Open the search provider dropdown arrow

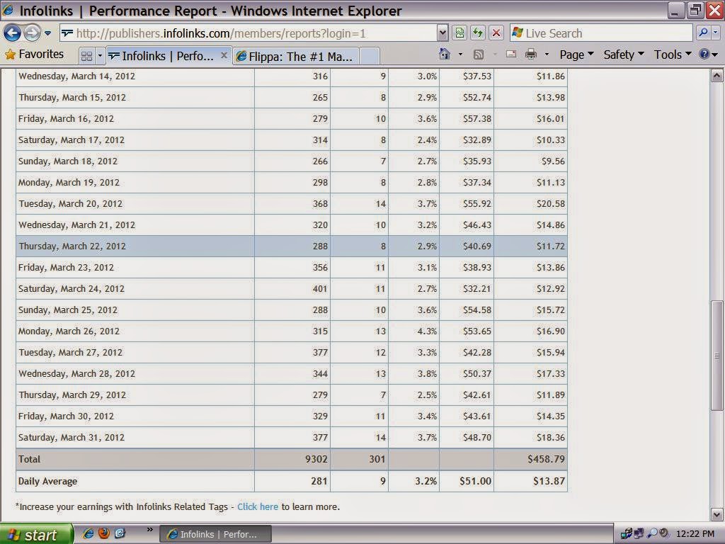tap(716, 33)
